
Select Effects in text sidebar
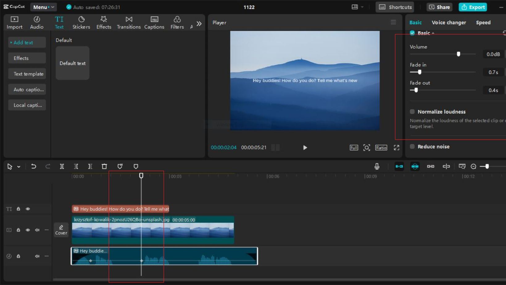tap(27, 58)
